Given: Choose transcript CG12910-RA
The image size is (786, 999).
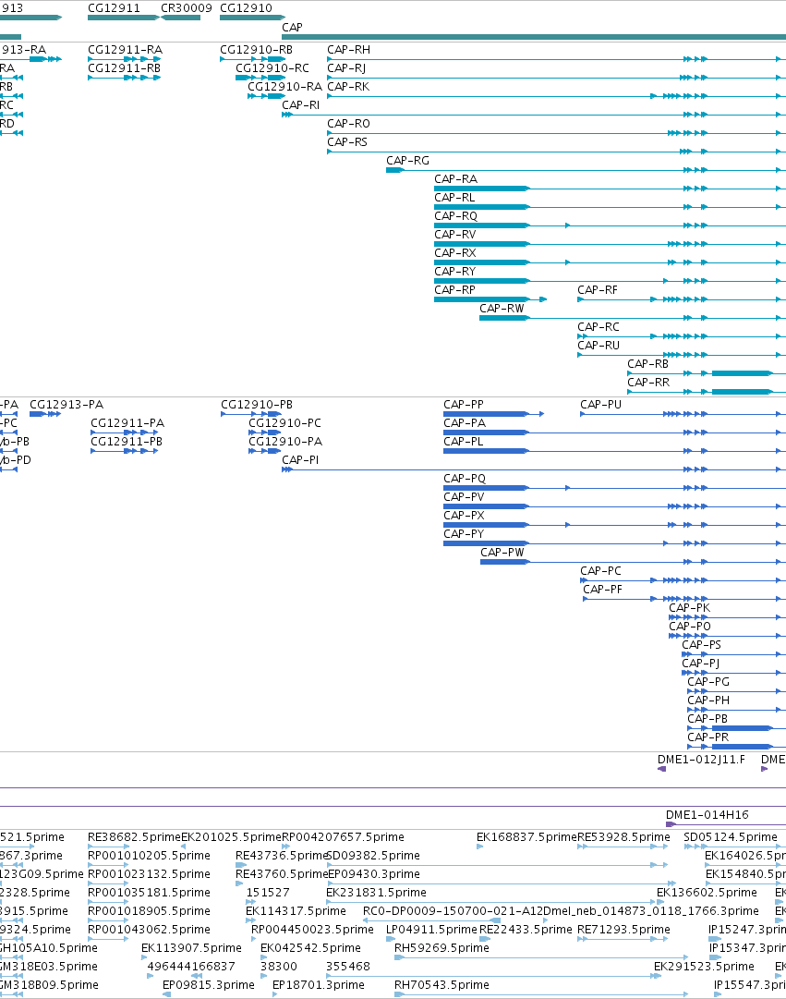Looking at the screenshot, I should 284,87.
